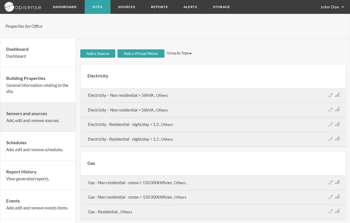Click the Add a Virtual Meter button

[x=141, y=54]
